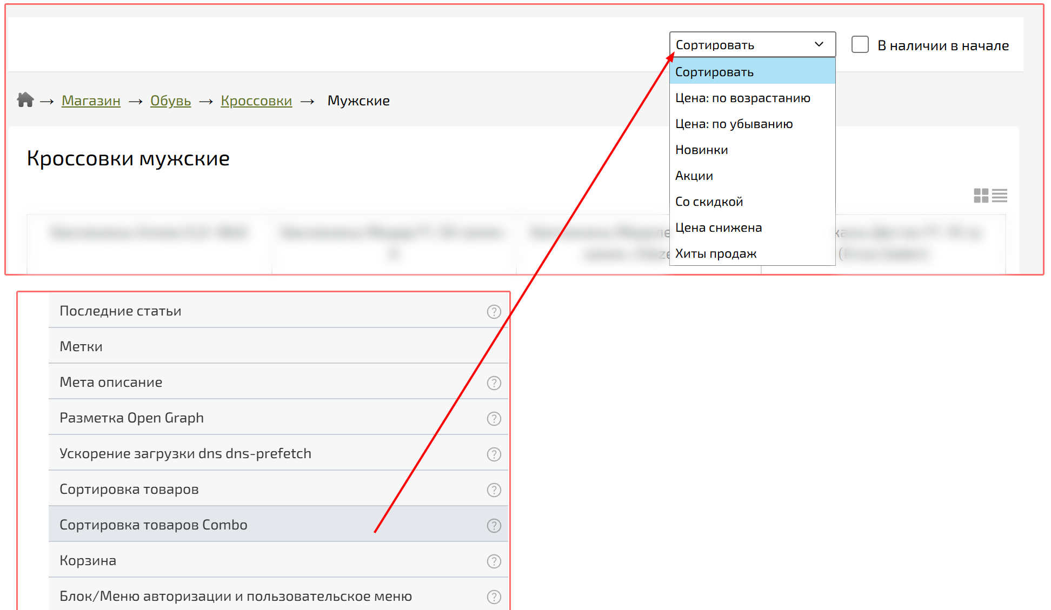
Task: Go to Кроссовки breadcrumb link
Action: click(x=256, y=101)
